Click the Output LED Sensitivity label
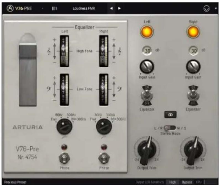 (x=150, y=182)
